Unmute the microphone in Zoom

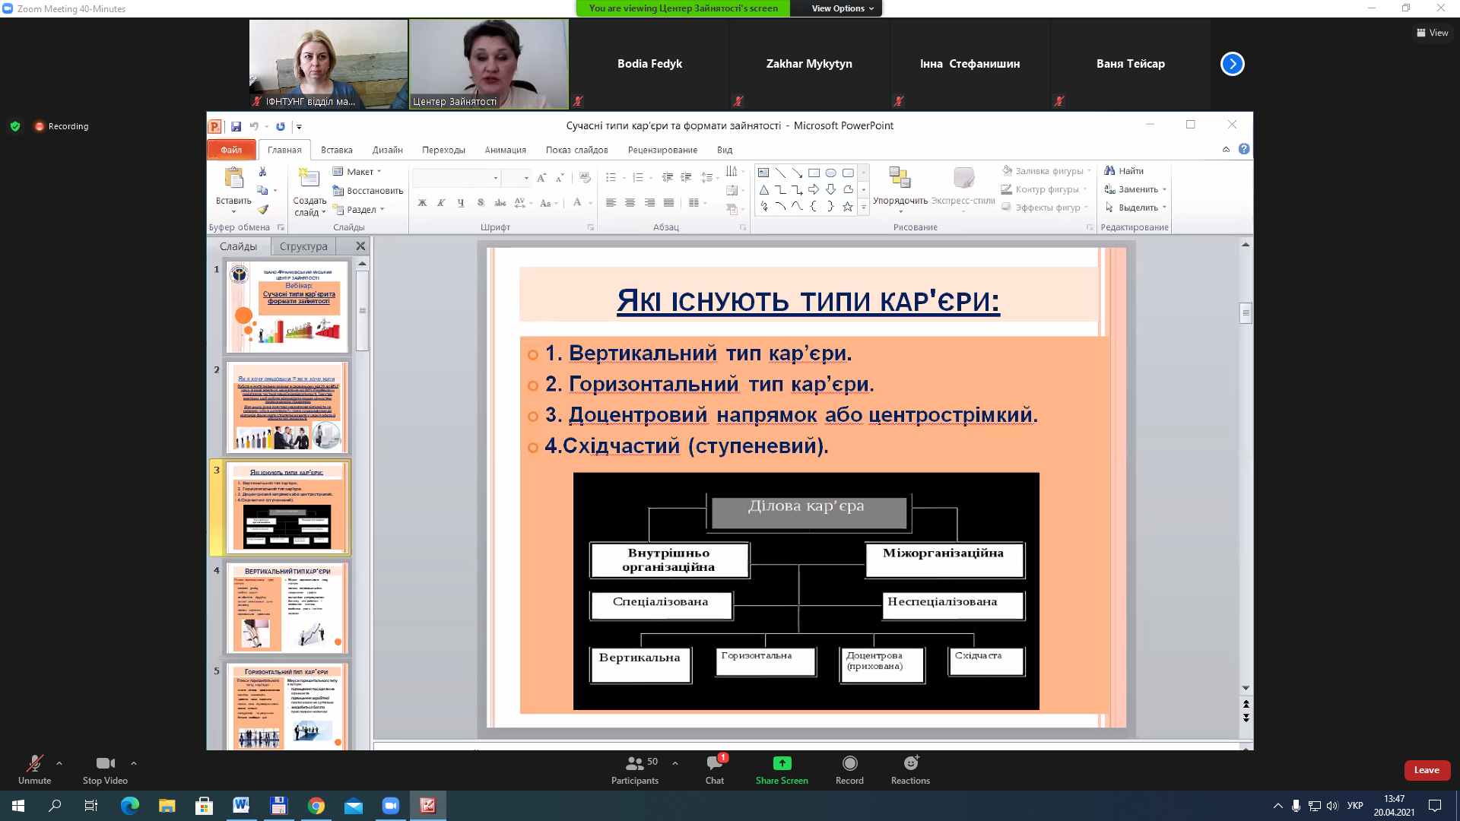pyautogui.click(x=34, y=769)
